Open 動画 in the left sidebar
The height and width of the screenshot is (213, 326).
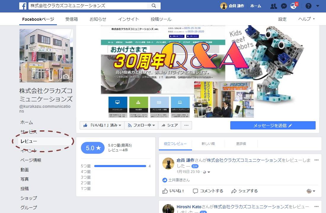click(x=25, y=170)
